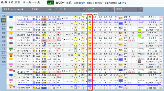
Task: Click race name 大倉山特別
Action: 80,3
